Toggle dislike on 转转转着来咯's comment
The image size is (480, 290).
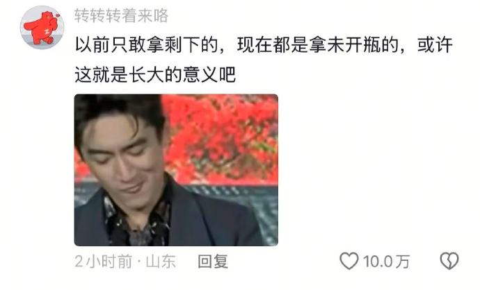449,261
